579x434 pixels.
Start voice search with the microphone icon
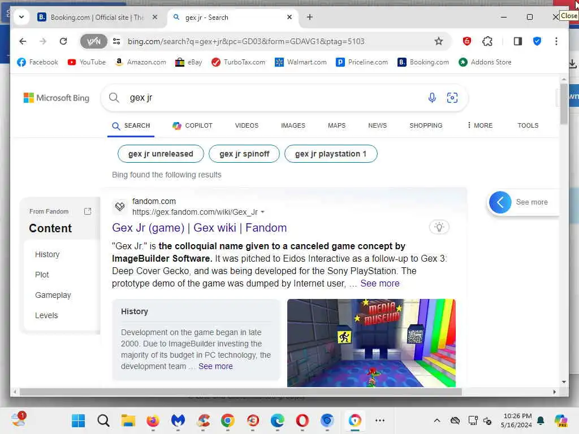pyautogui.click(x=431, y=98)
